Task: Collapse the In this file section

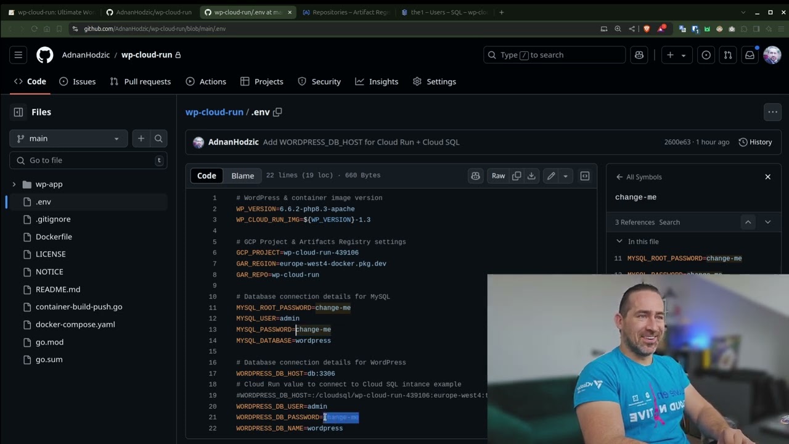Action: tap(619, 242)
